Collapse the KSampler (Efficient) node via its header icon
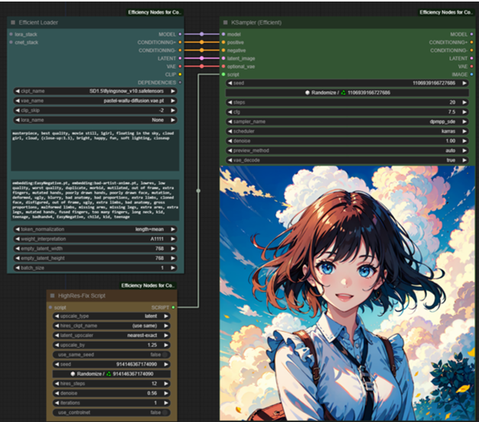This screenshot has width=479, height=422. coord(225,23)
